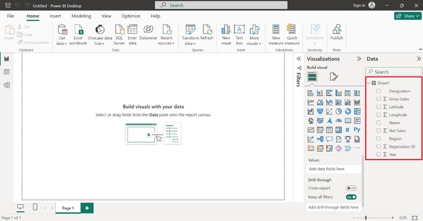Expand the Filters pane
423x221 pixels.
298,59
